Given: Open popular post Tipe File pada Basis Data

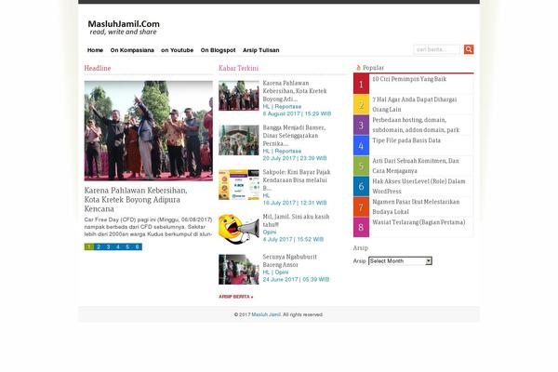Looking at the screenshot, I should 406,140.
